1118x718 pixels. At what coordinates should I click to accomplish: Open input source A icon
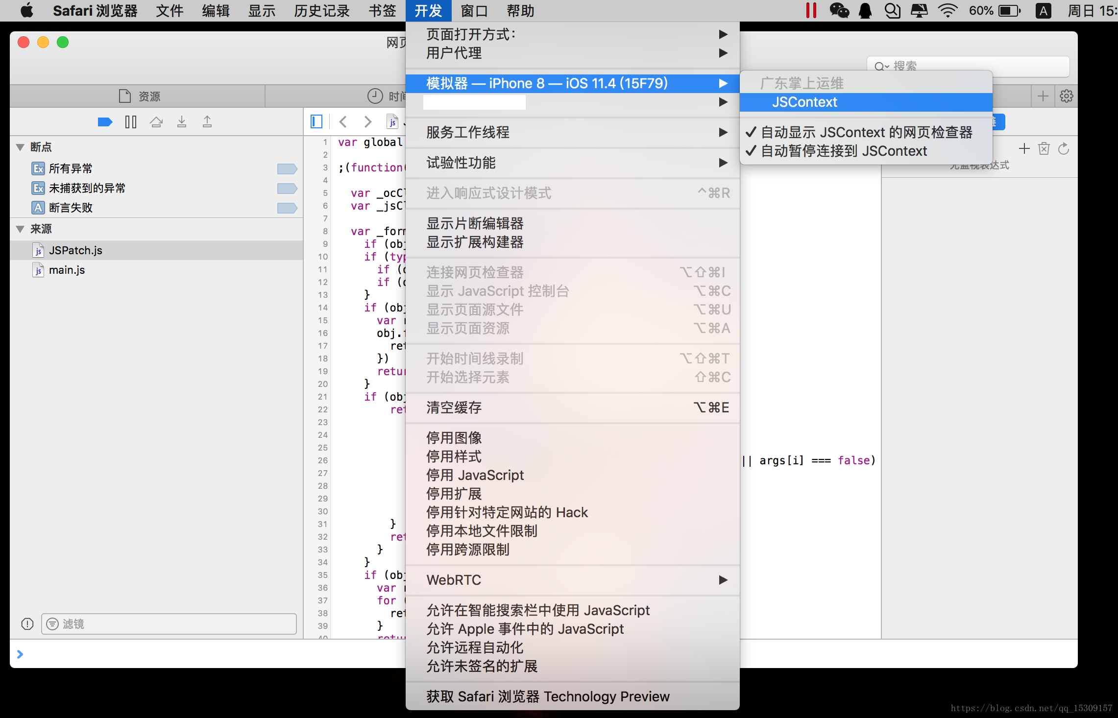[1044, 10]
